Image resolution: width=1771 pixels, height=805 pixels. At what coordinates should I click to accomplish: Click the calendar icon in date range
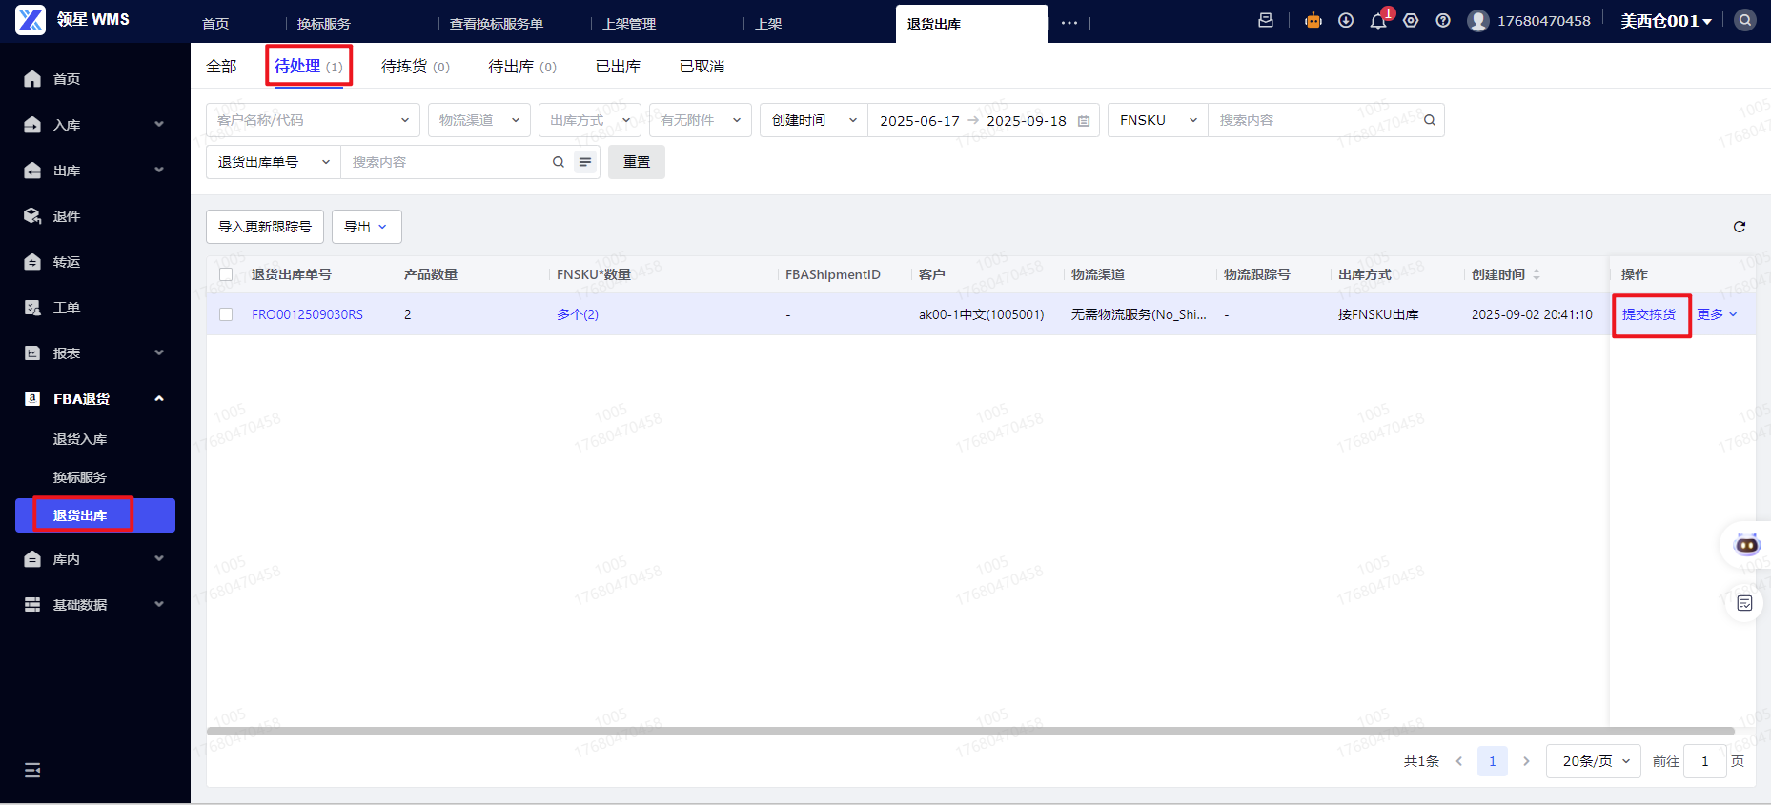(1084, 121)
